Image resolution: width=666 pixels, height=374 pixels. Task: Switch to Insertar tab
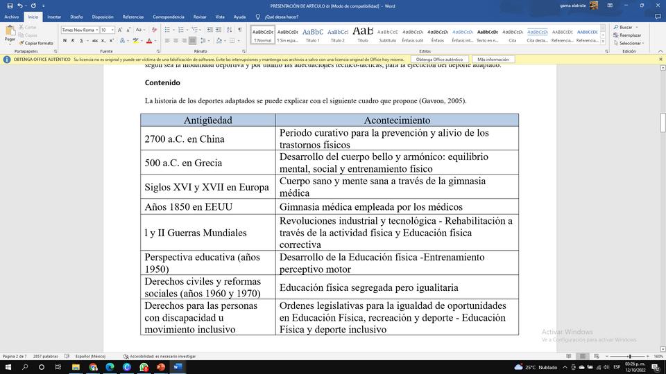coord(54,17)
